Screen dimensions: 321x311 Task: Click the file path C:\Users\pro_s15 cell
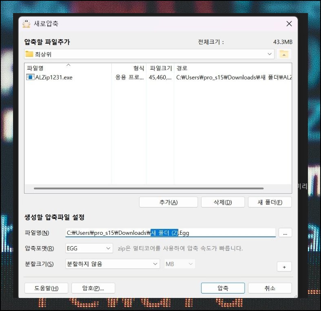coord(234,77)
